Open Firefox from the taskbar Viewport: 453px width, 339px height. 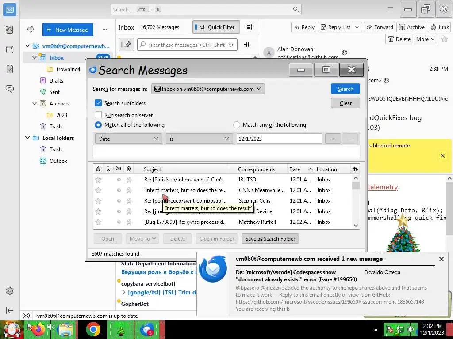(38, 329)
